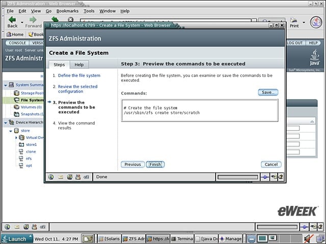
Task: Open the File menu
Action: pyautogui.click(x=10, y=11)
